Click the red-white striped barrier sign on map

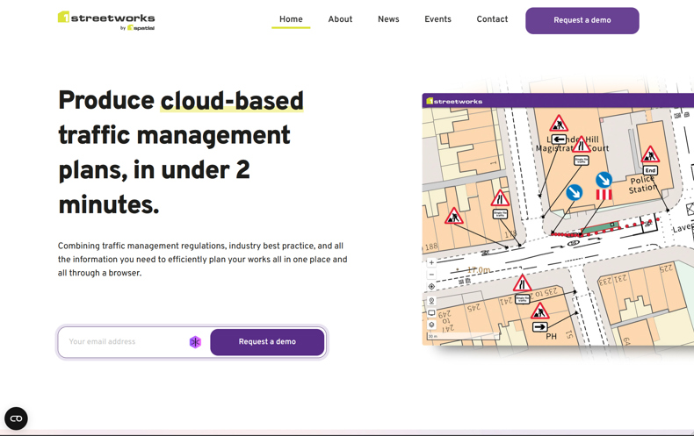pos(604,196)
